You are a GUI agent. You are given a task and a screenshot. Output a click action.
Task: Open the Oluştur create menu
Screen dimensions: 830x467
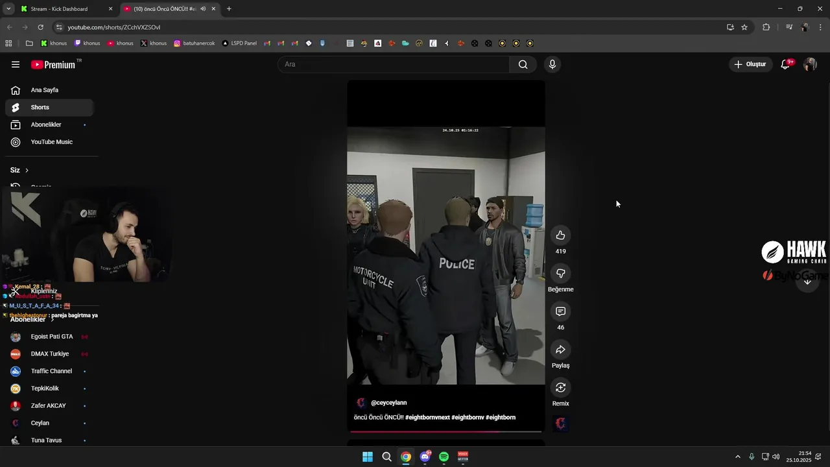750,64
